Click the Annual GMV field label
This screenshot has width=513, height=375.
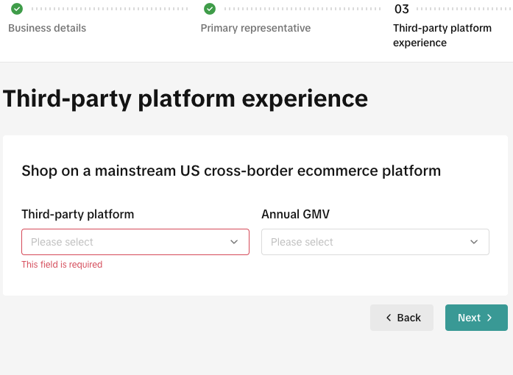295,214
